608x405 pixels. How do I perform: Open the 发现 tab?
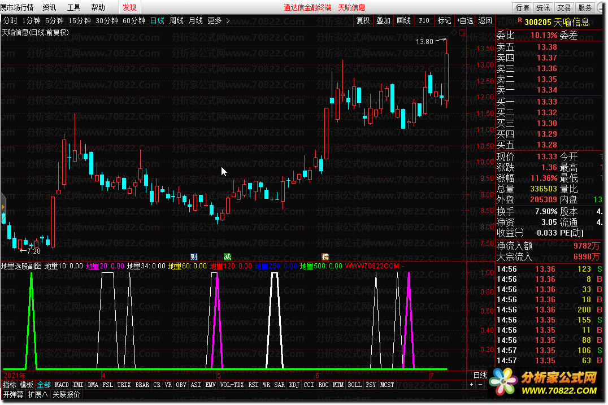point(129,7)
